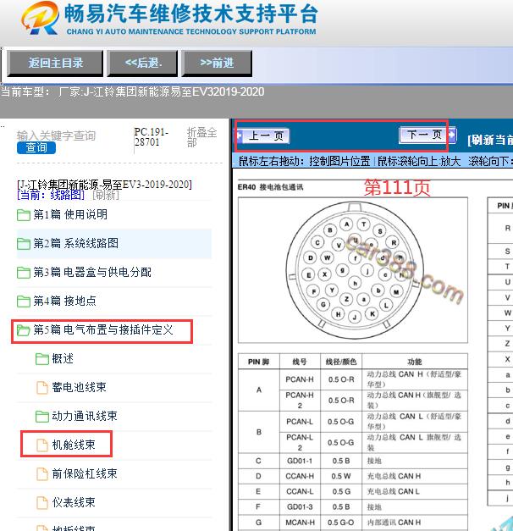Click folder icon next to 动力通讯线束
The image size is (513, 531).
42,417
